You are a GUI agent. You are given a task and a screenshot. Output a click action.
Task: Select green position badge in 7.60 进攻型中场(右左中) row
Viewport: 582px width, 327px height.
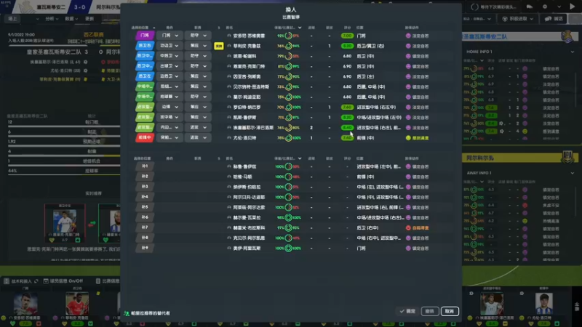pyautogui.click(x=144, y=107)
